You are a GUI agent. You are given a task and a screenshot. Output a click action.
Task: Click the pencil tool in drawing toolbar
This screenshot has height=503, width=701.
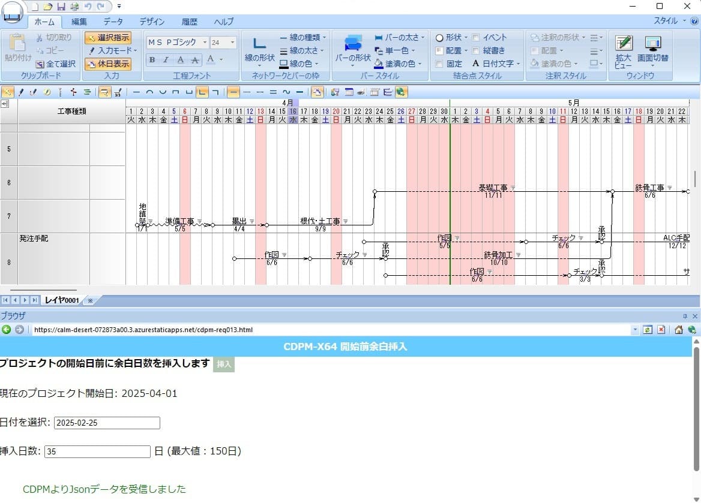click(20, 92)
